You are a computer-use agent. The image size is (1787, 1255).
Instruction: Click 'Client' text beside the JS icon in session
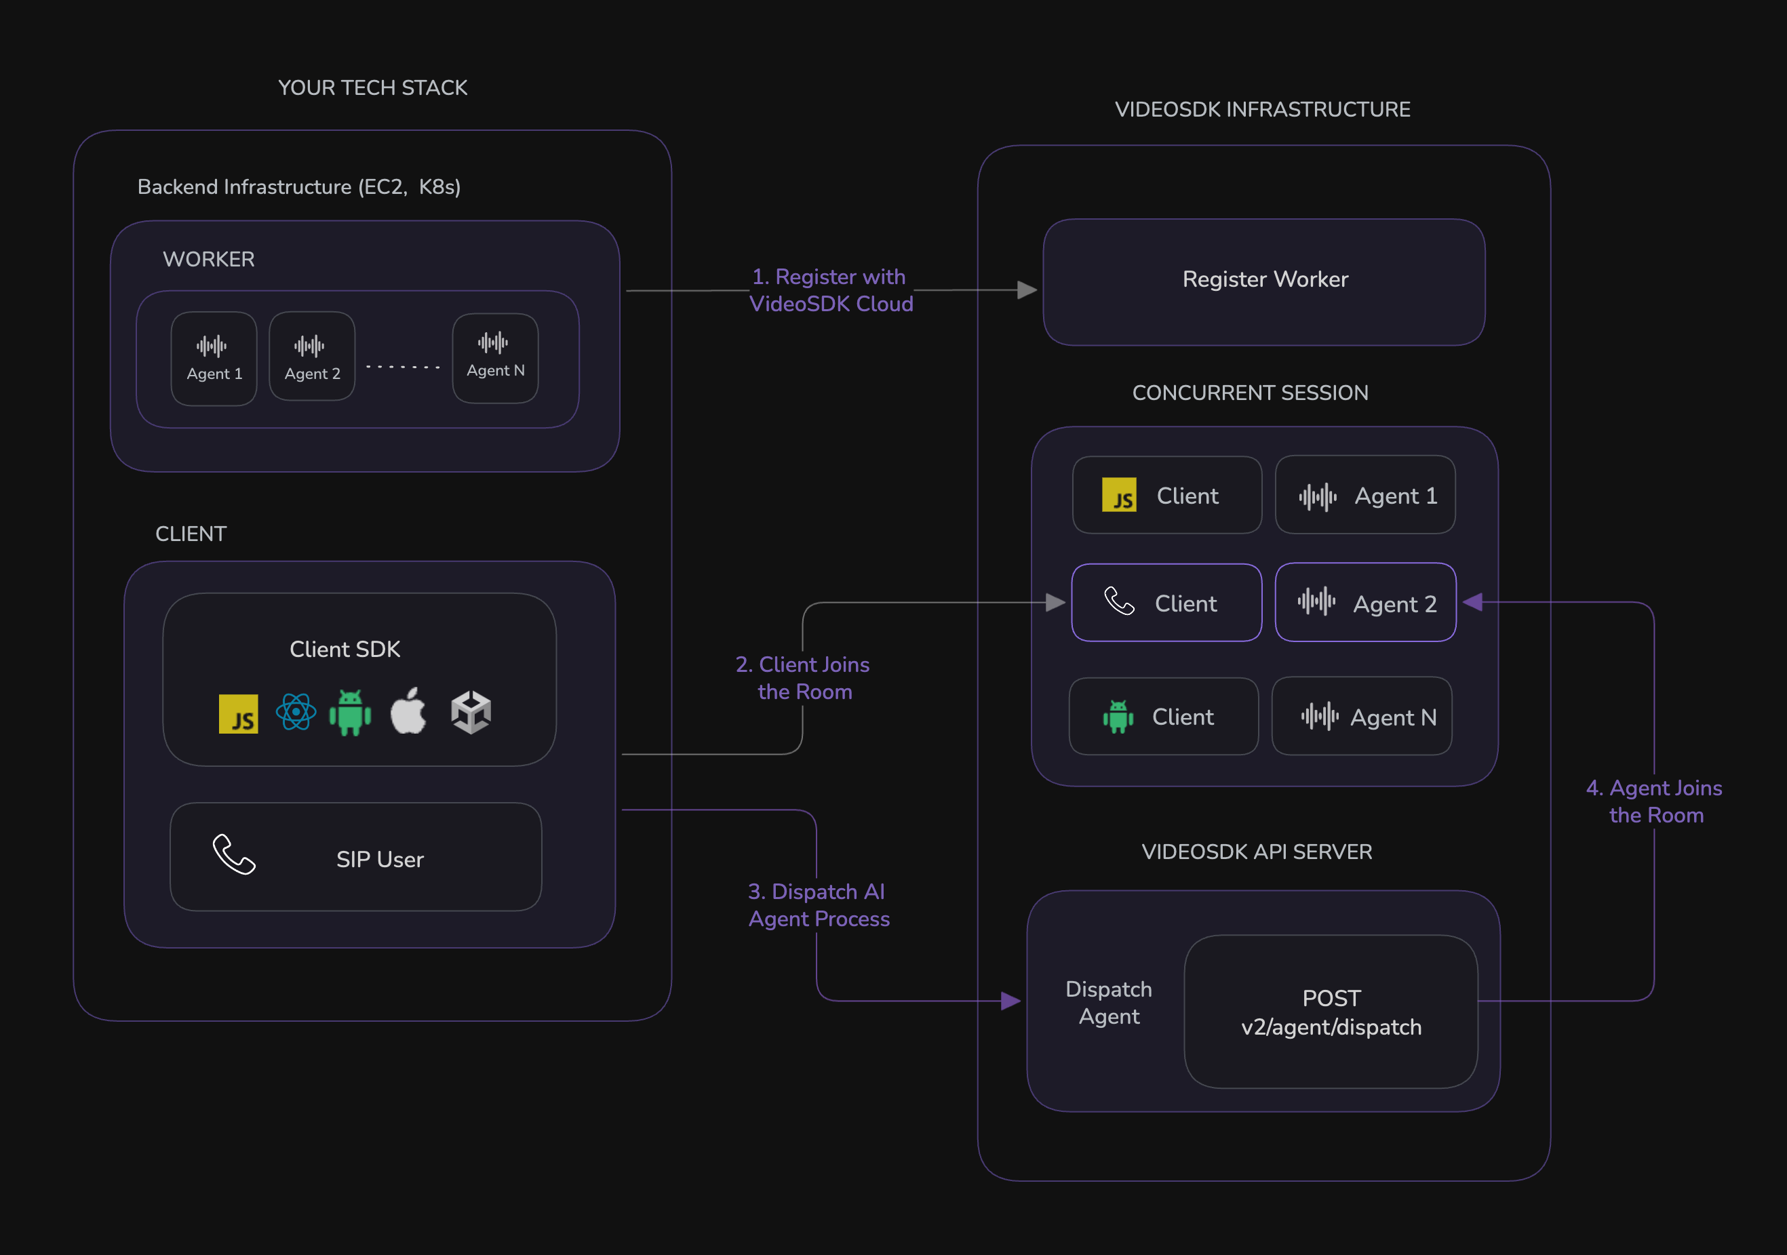[x=1187, y=496]
